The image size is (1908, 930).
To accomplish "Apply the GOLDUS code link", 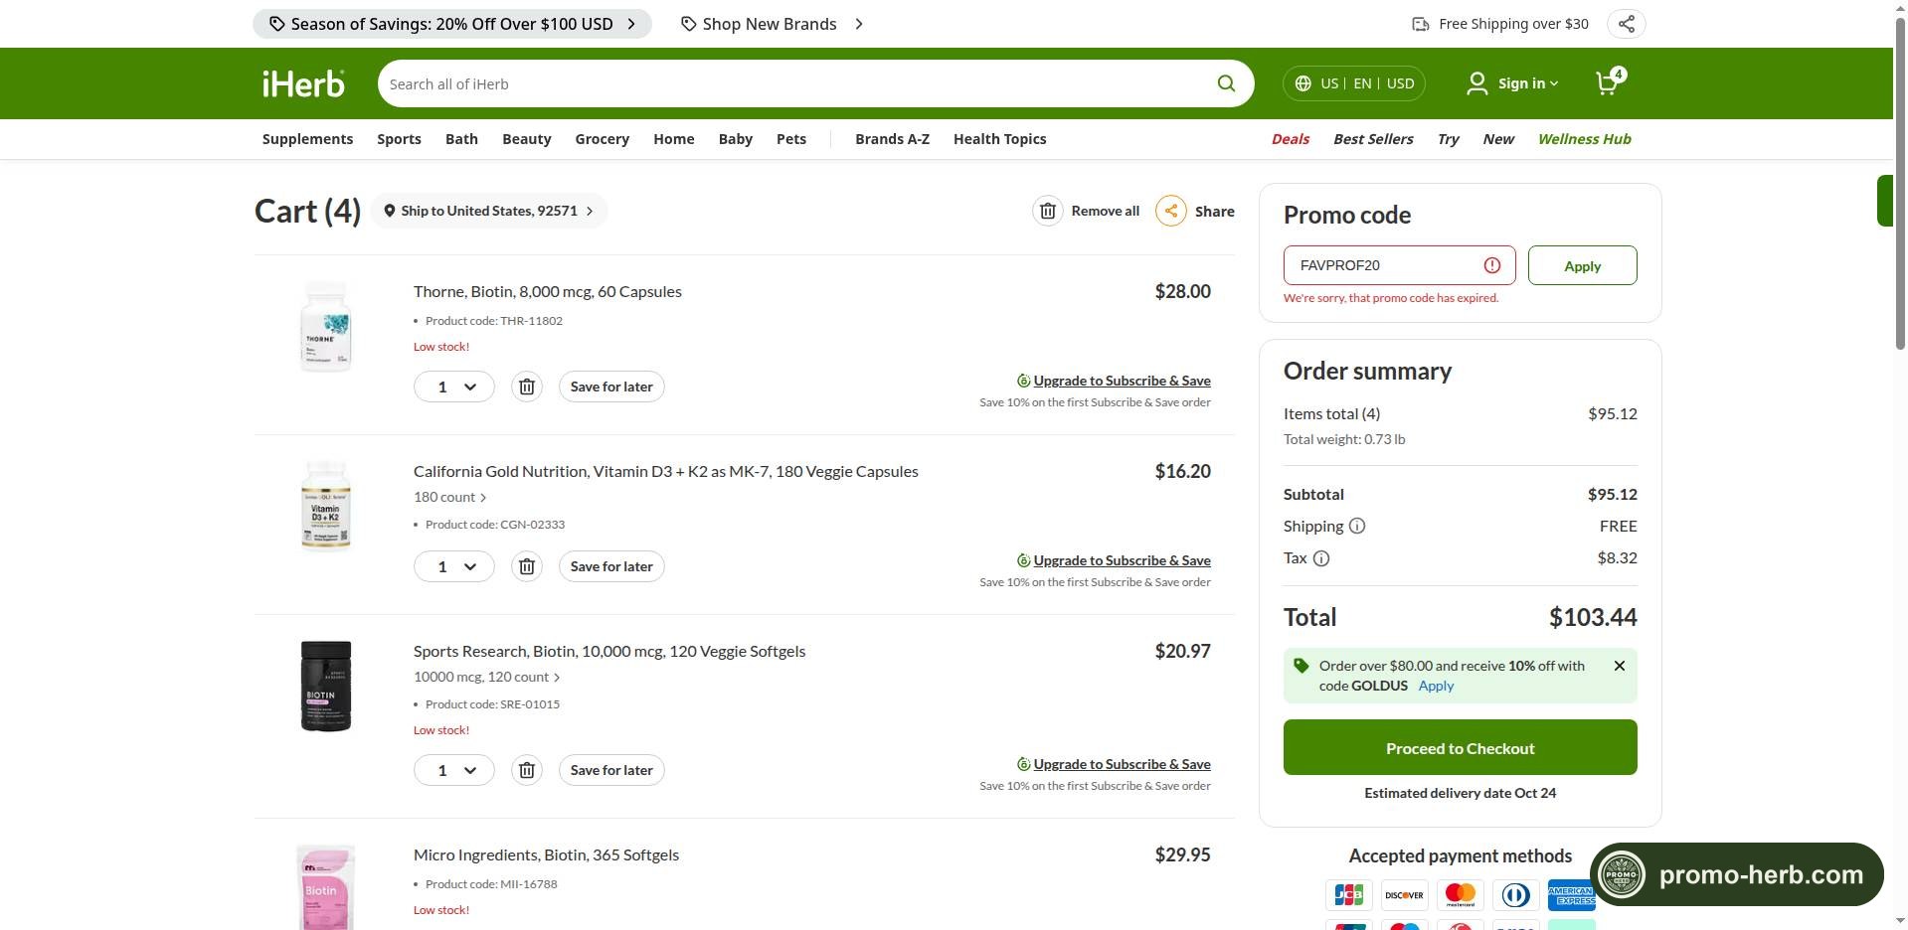I will point(1436,686).
